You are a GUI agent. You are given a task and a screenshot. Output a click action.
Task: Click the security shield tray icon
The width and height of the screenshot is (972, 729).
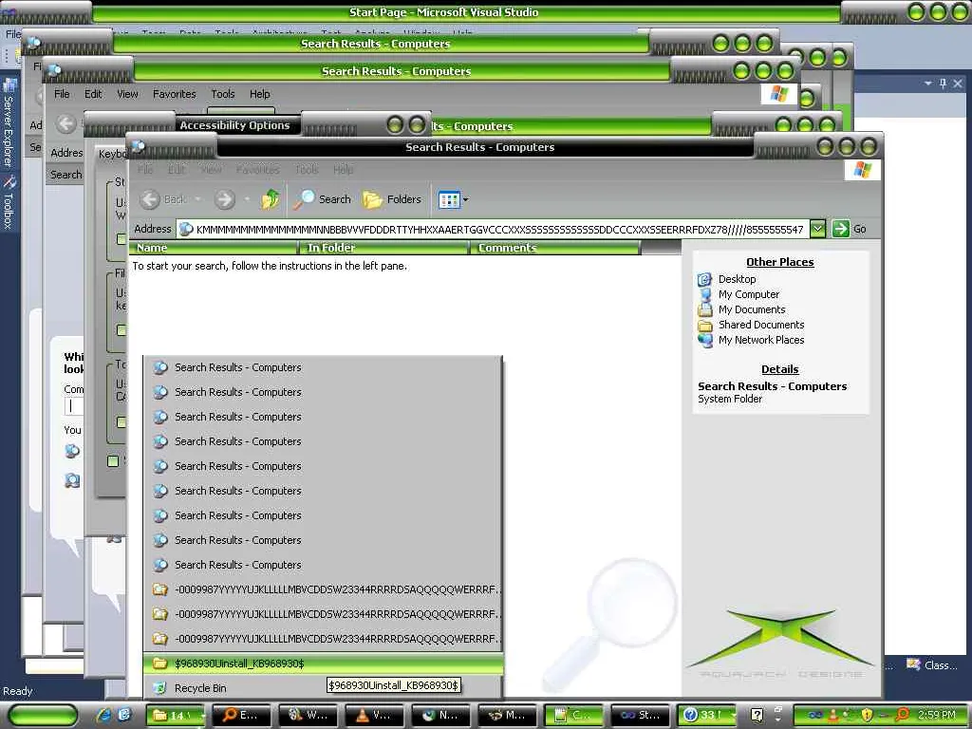(x=867, y=716)
